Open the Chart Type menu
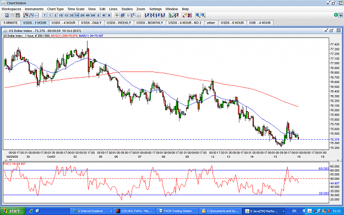 coord(55,9)
